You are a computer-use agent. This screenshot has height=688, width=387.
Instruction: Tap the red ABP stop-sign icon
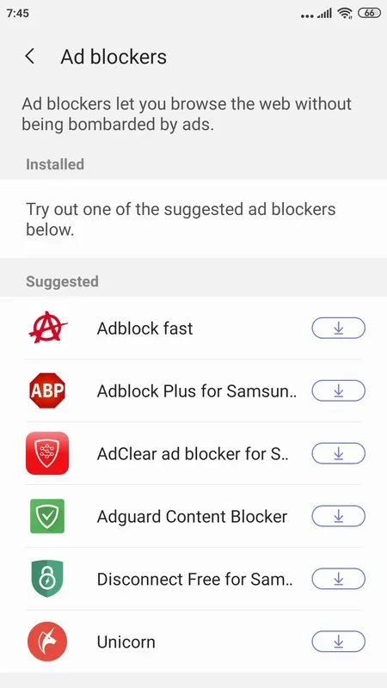[47, 390]
